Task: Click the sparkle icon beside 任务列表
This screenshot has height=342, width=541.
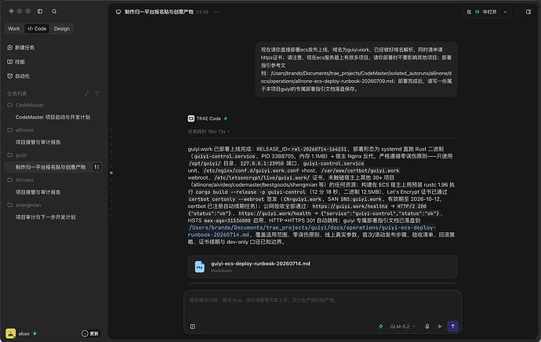Action: point(87,93)
